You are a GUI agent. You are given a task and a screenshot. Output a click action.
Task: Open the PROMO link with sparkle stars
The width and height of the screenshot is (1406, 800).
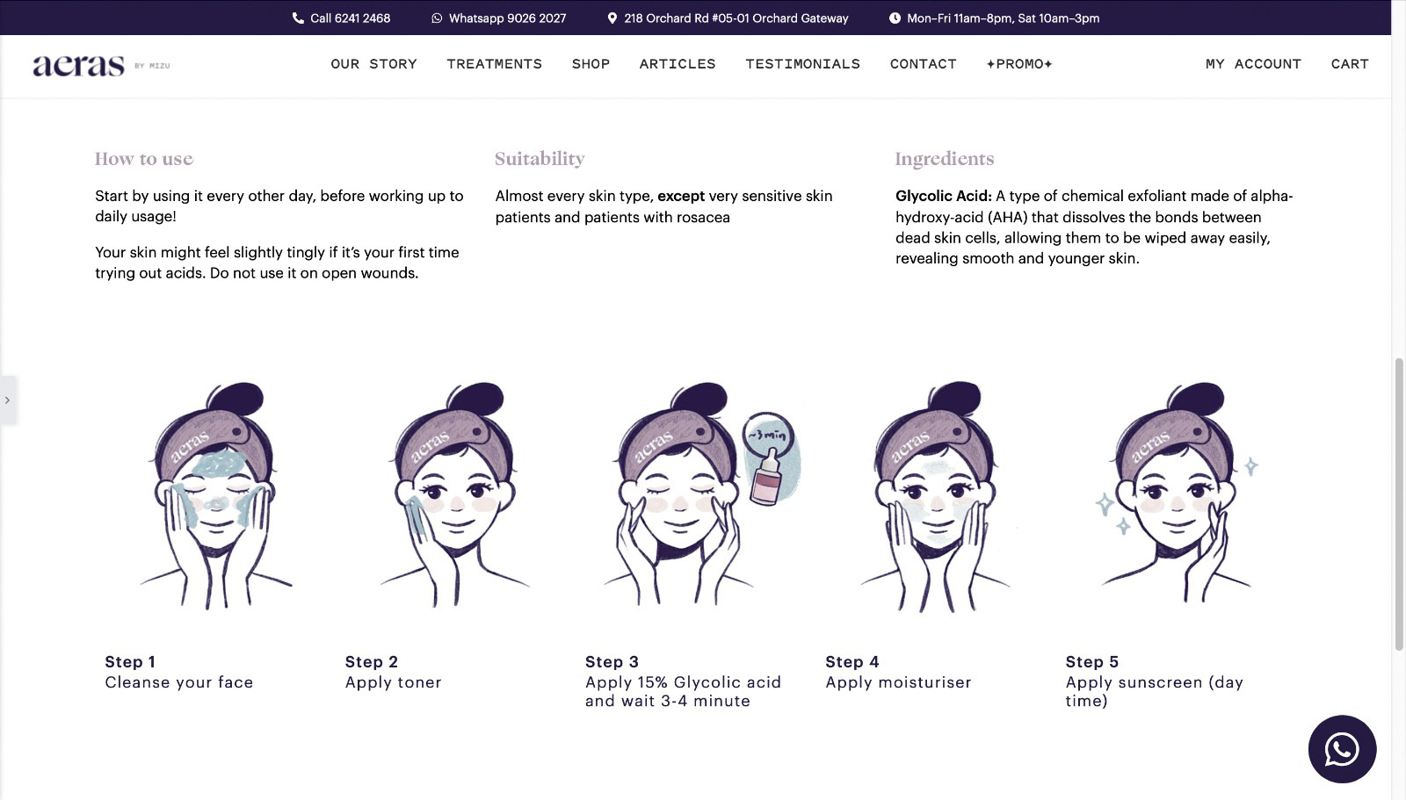pos(1019,64)
